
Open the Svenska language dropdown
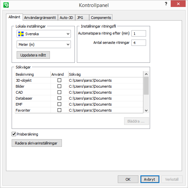click(x=44, y=34)
